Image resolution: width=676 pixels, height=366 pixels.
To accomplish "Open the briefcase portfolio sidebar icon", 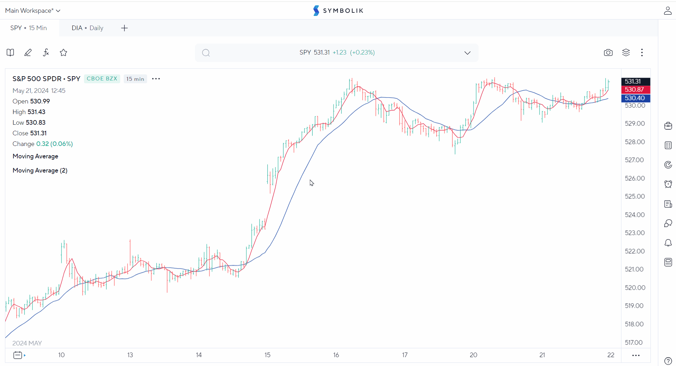I will pos(668,126).
